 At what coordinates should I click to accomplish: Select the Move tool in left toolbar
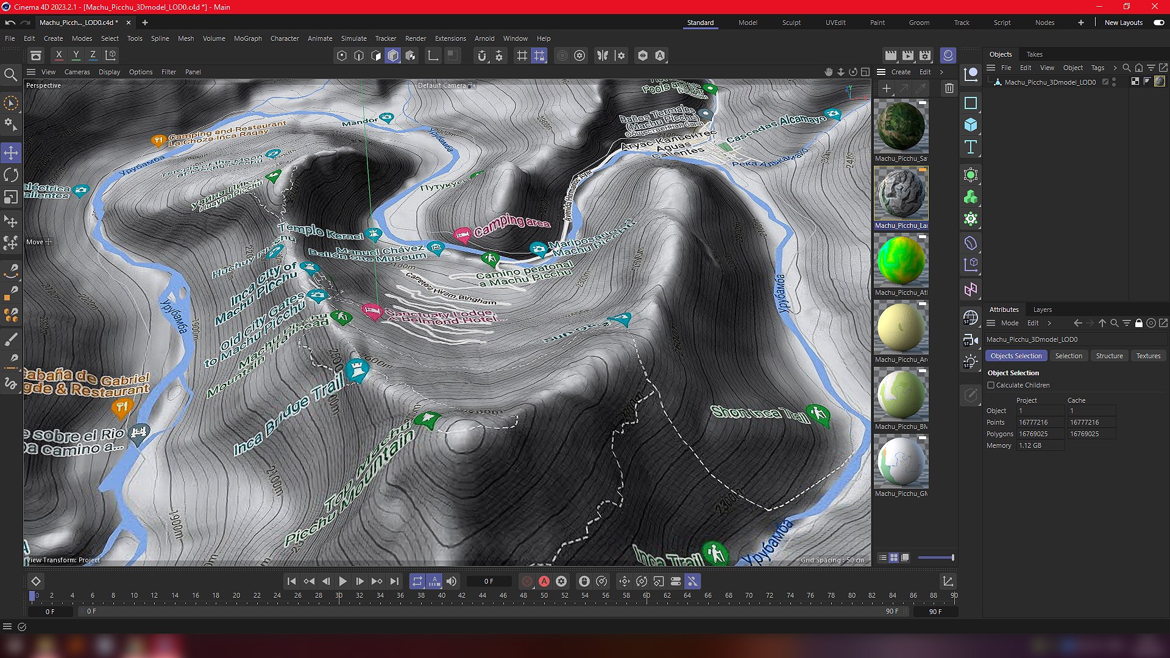pos(11,152)
